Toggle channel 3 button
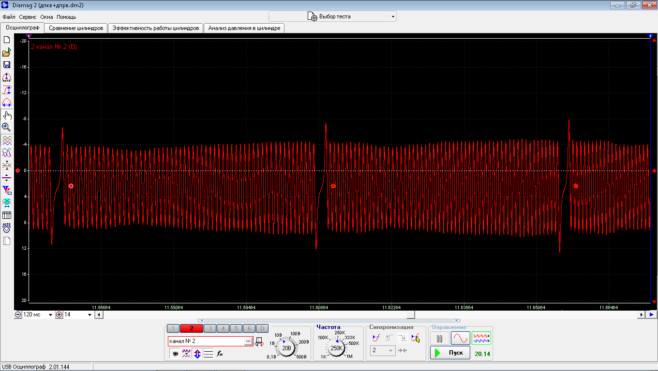 (x=210, y=328)
